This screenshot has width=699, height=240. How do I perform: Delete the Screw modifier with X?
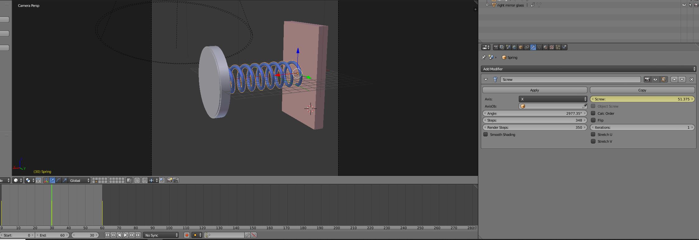point(692,80)
